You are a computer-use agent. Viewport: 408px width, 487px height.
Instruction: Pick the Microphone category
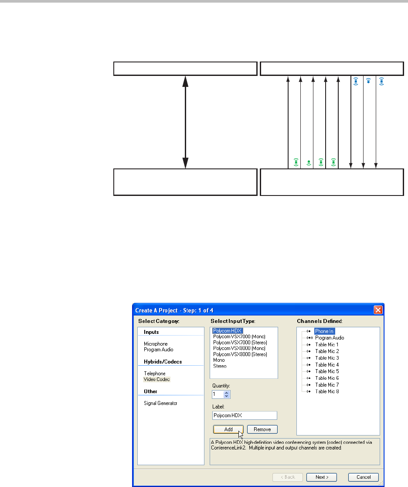tap(156, 344)
